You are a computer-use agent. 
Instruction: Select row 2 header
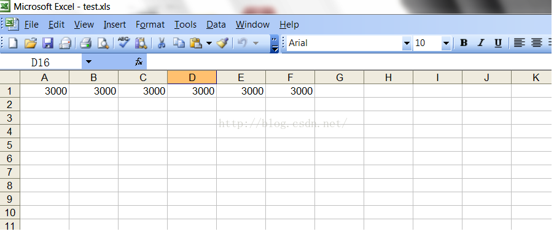tap(10, 104)
